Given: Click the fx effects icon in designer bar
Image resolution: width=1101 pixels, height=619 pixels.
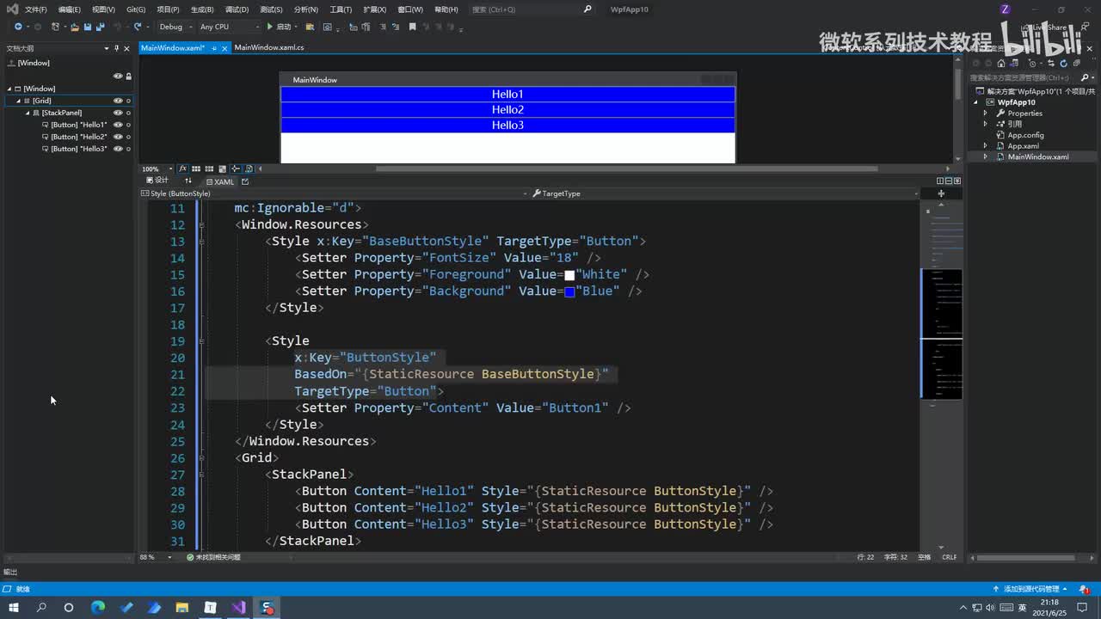Looking at the screenshot, I should tap(183, 169).
